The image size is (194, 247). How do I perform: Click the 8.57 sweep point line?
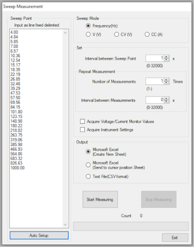14,51
